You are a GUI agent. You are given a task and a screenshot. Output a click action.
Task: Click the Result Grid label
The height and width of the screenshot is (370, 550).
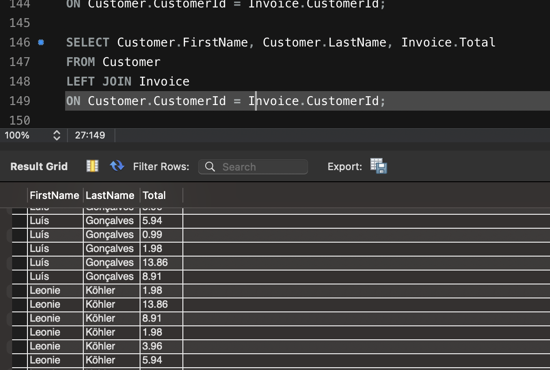39,166
